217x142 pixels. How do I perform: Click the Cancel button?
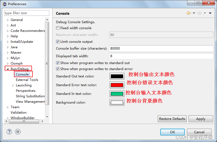point(199,132)
